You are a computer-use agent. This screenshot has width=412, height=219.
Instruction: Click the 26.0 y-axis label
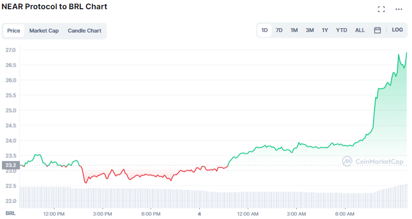(x=11, y=80)
